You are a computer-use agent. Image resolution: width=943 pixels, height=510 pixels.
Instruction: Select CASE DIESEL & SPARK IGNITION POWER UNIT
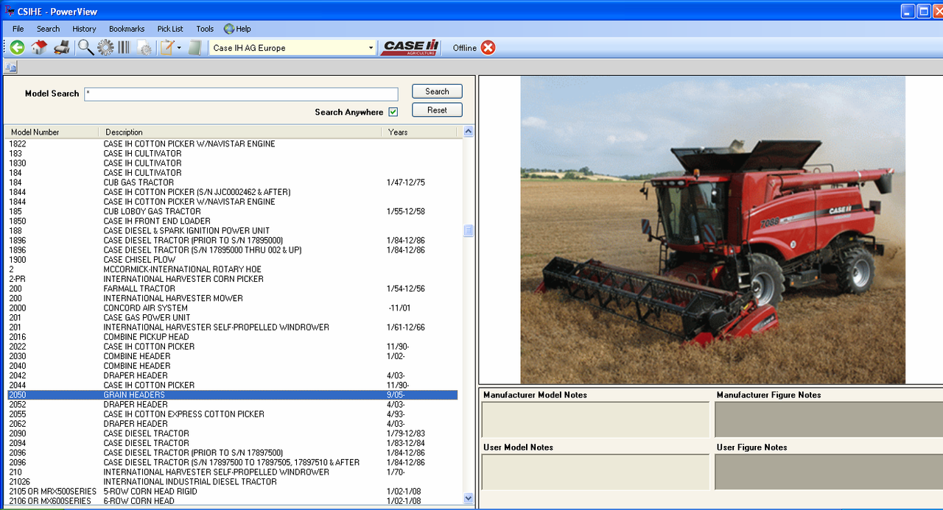(x=232, y=231)
